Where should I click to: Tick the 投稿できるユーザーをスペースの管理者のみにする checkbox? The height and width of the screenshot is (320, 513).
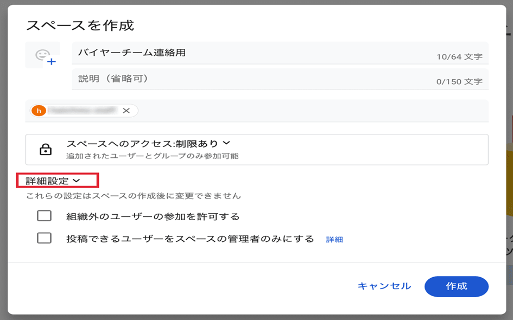click(44, 238)
